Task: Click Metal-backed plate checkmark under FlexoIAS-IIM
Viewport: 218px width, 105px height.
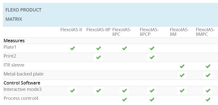Action: point(182,75)
